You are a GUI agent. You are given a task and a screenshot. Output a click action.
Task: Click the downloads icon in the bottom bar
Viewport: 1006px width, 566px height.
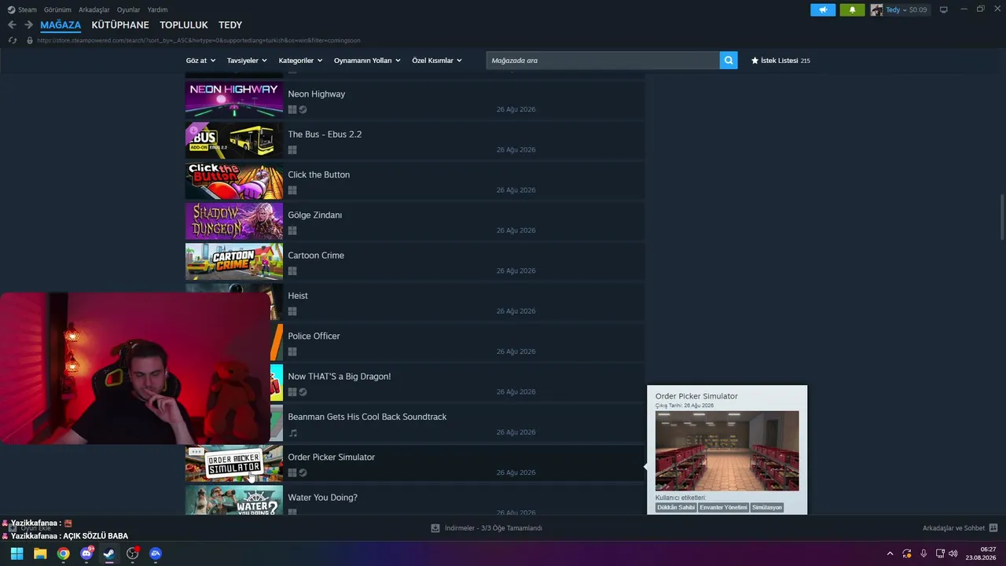435,528
